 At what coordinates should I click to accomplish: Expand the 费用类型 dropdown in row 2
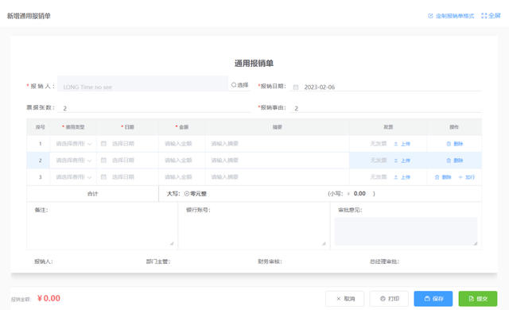(73, 161)
